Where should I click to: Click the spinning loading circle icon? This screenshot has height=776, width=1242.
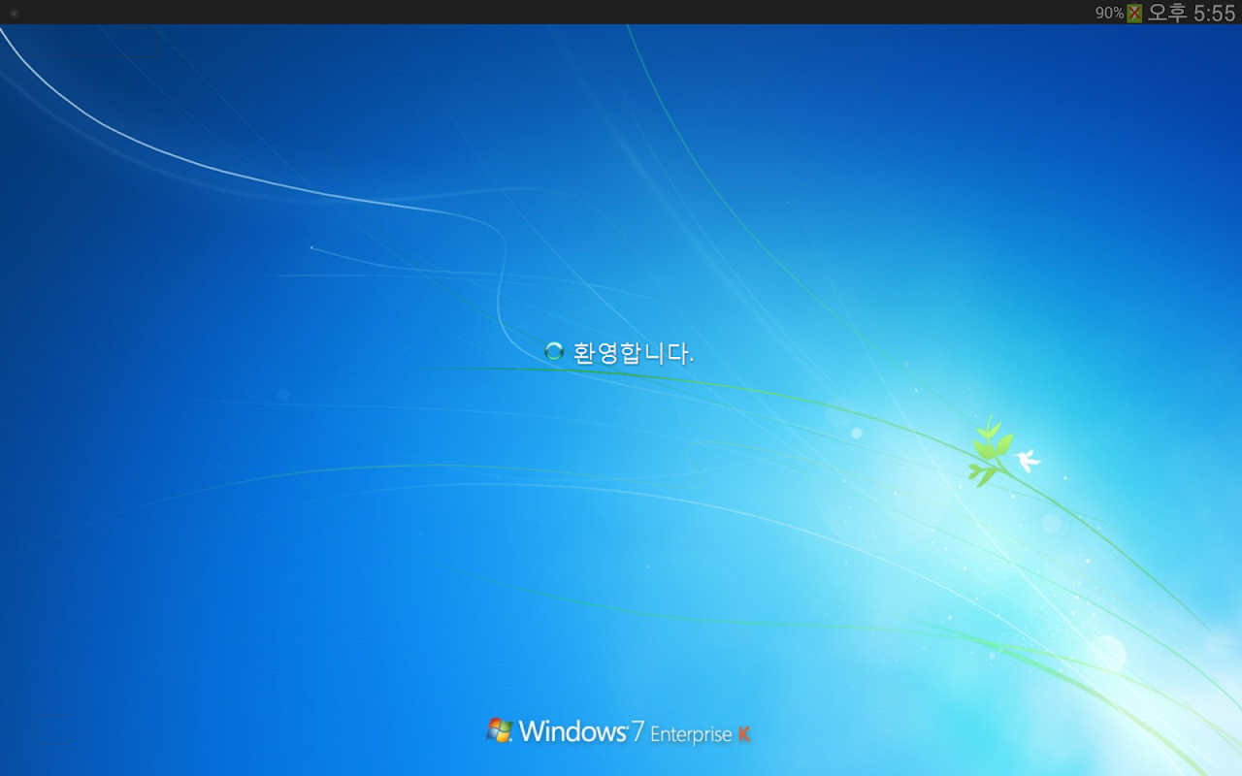pos(554,351)
